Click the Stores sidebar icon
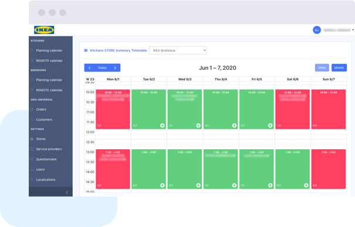 (x=32, y=139)
